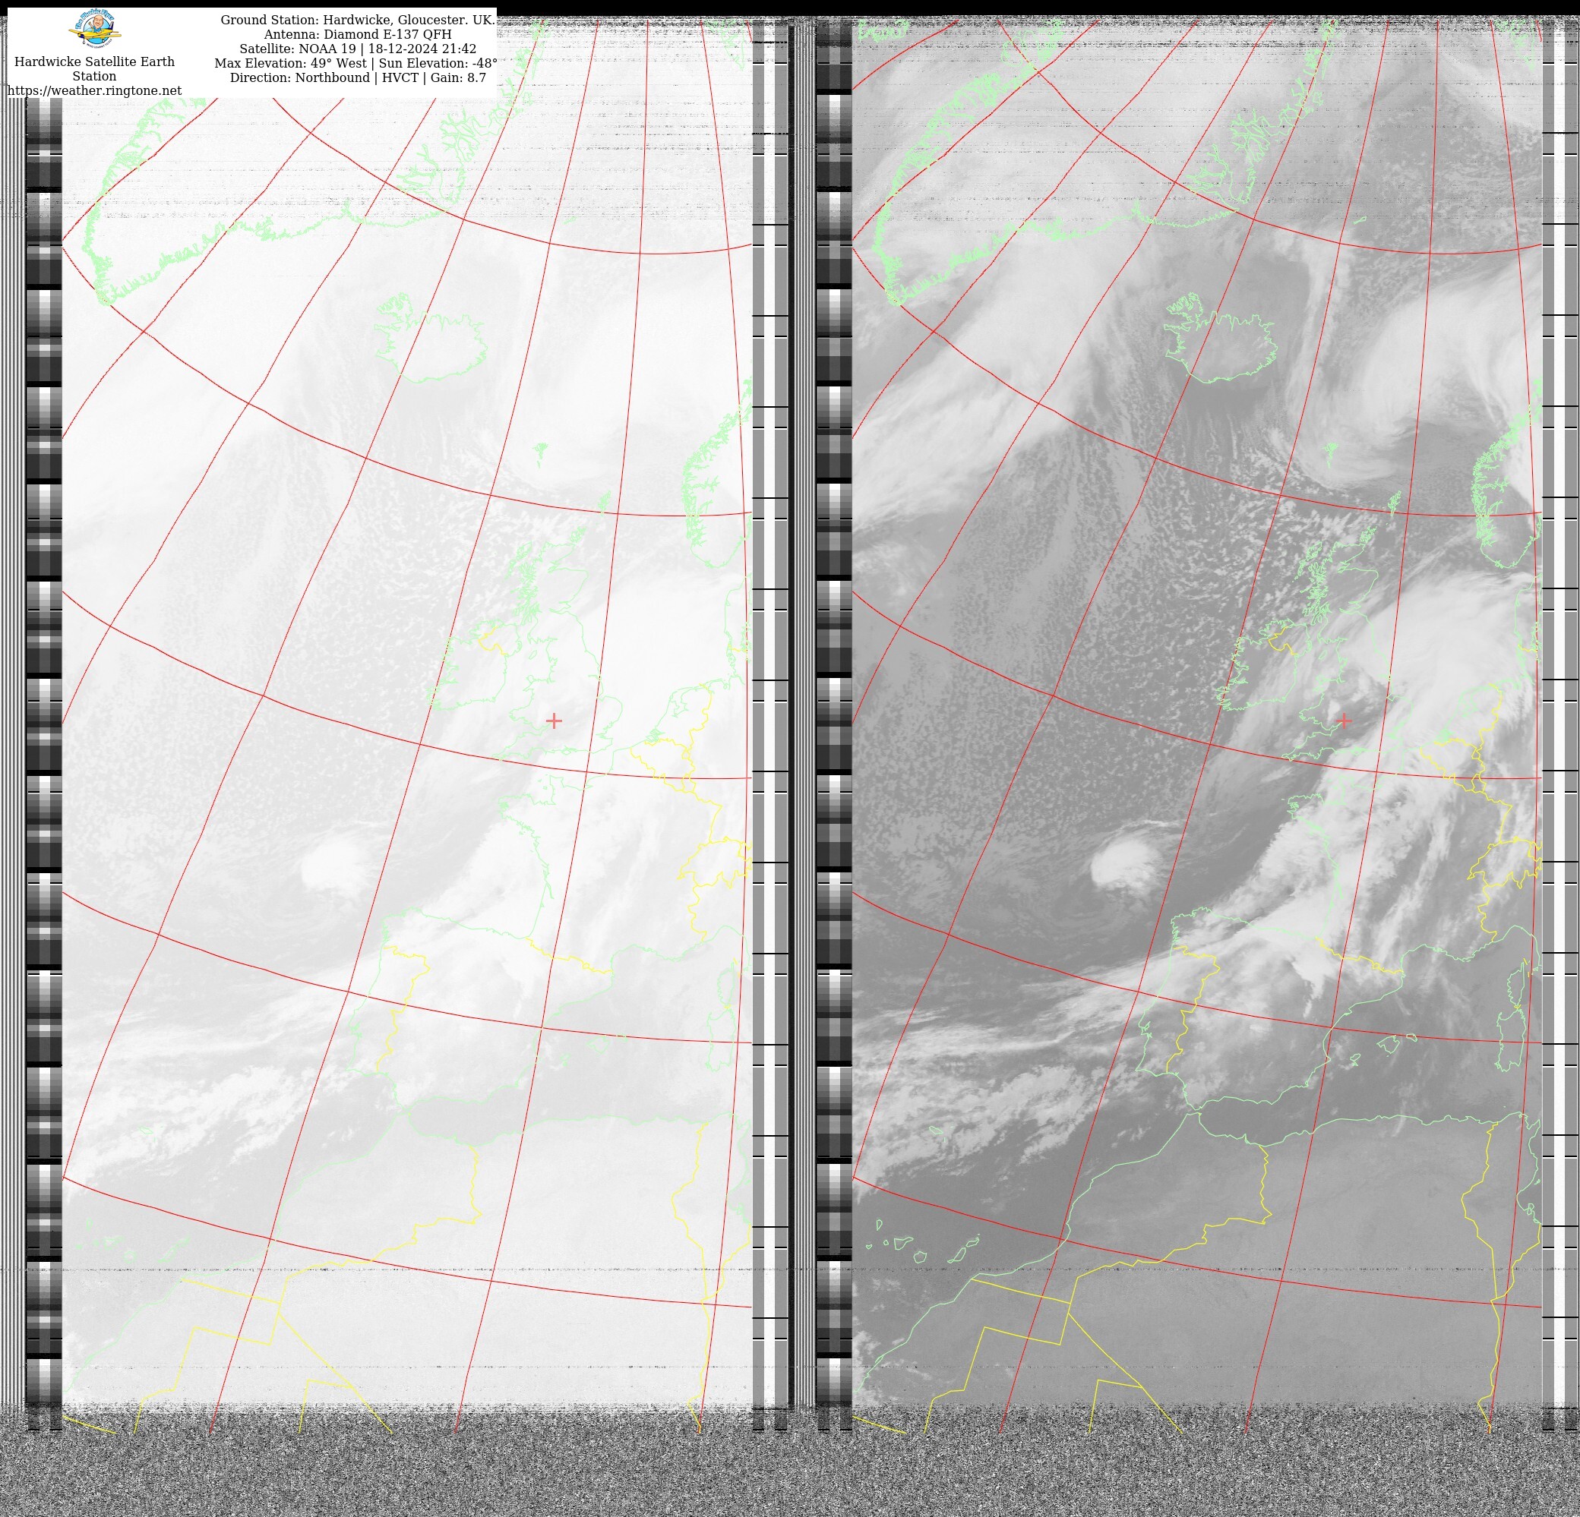1580x1517 pixels.
Task: Click red cross station marker in left image
Action: pos(554,721)
